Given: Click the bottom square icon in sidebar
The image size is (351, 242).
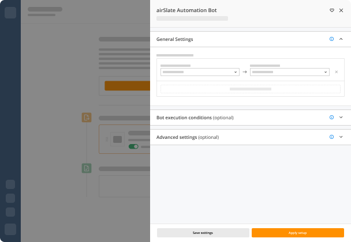Looking at the screenshot, I should point(10,229).
